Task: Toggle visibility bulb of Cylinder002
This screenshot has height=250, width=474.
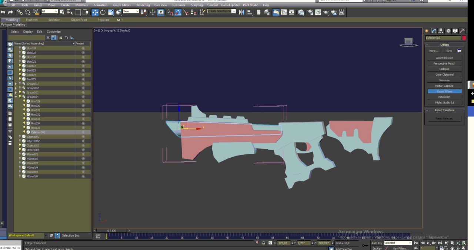Action: point(24,132)
